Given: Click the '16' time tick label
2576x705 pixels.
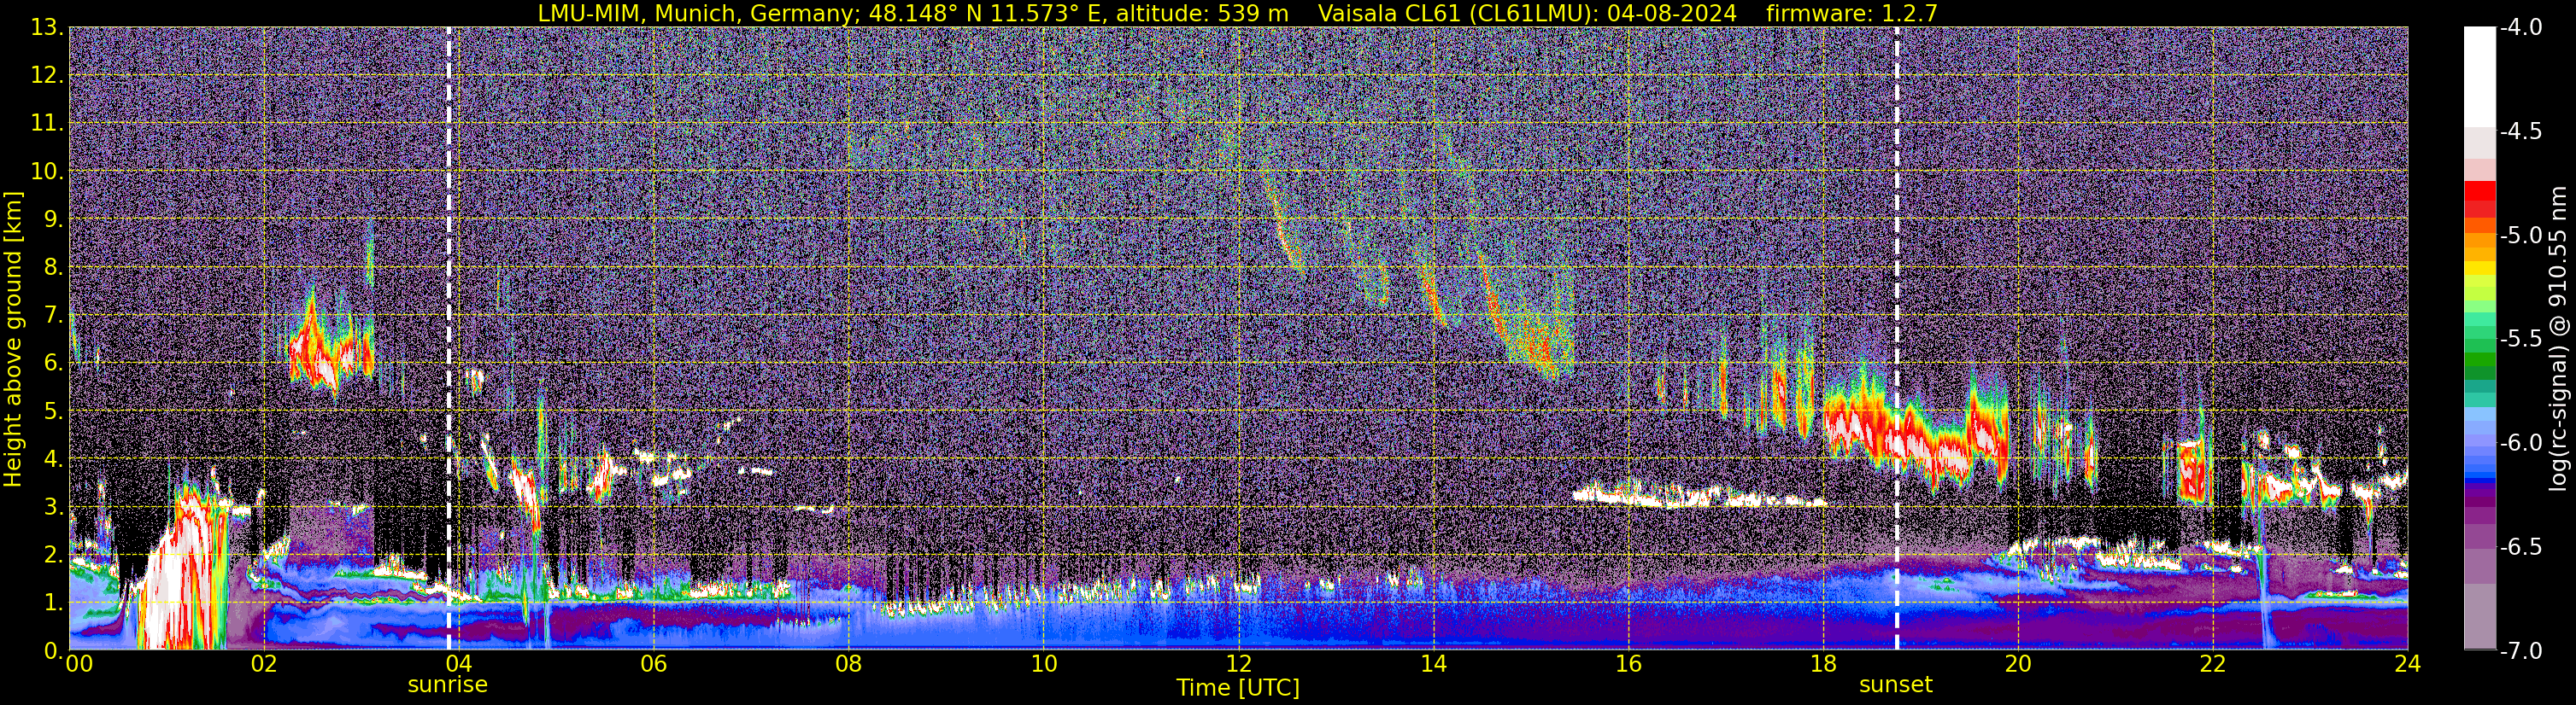Looking at the screenshot, I should [x=1628, y=664].
